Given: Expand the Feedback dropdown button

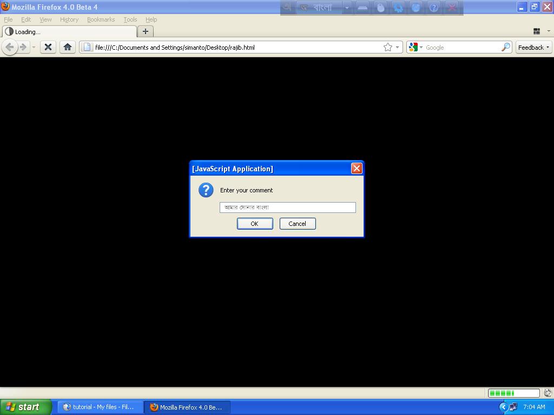Looking at the screenshot, I should point(533,47).
